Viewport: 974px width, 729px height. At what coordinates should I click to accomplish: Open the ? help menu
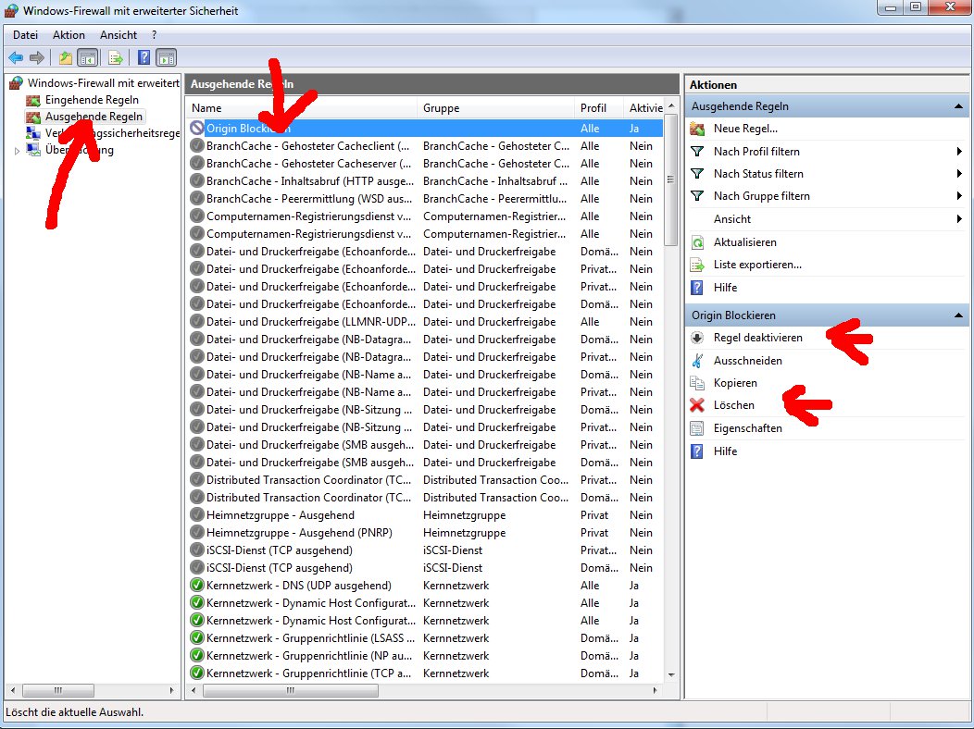pyautogui.click(x=154, y=35)
